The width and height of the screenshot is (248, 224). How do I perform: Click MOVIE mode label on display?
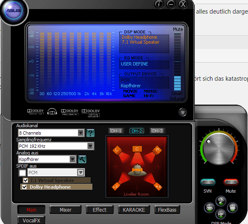pyautogui.click(x=130, y=91)
